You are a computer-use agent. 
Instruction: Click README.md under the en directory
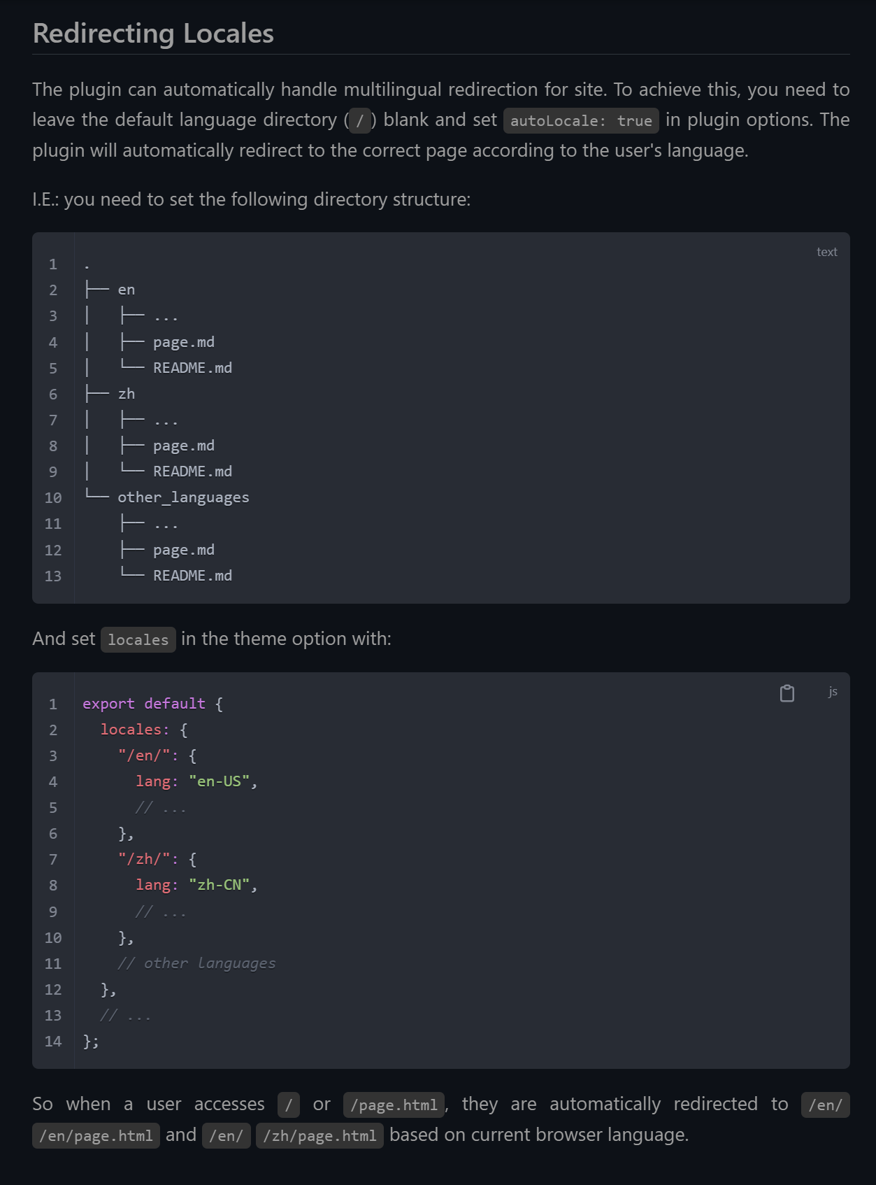192,368
